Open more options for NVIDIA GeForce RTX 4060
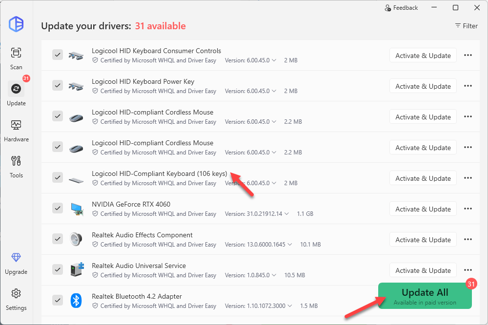Image resolution: width=488 pixels, height=325 pixels. point(468,209)
